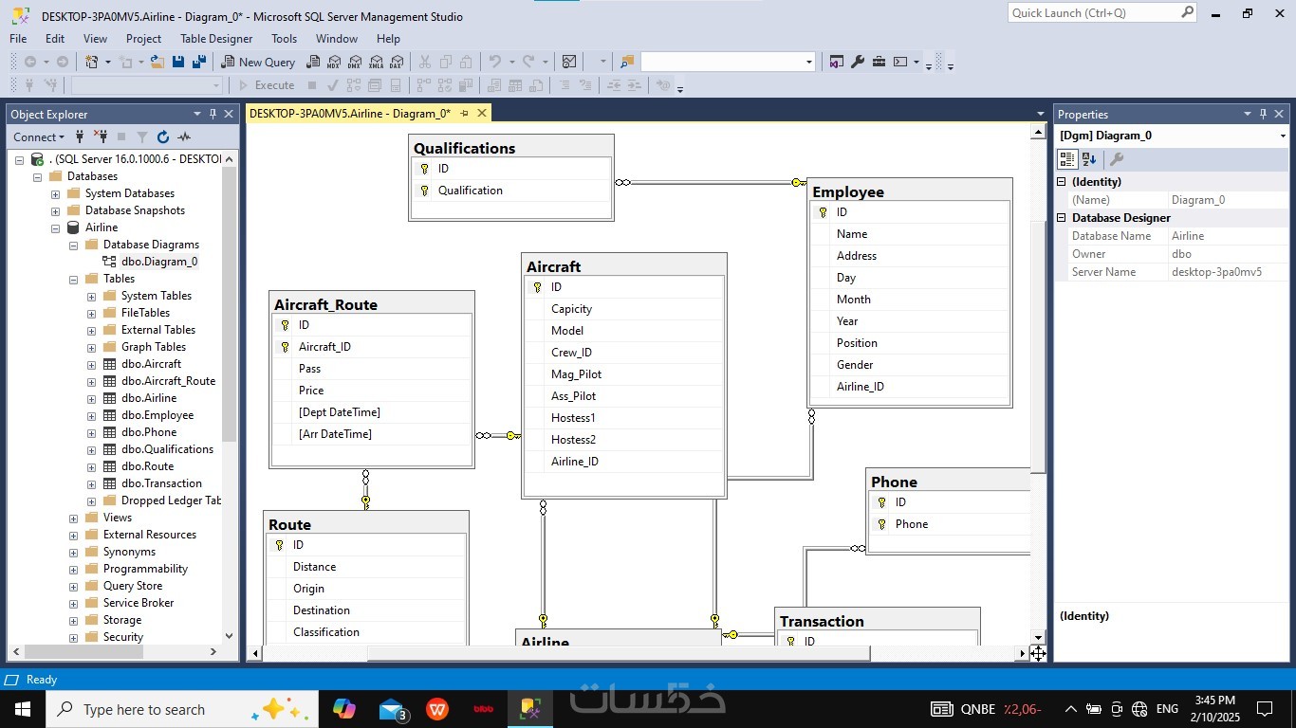Click the taskbar search box

coord(180,709)
